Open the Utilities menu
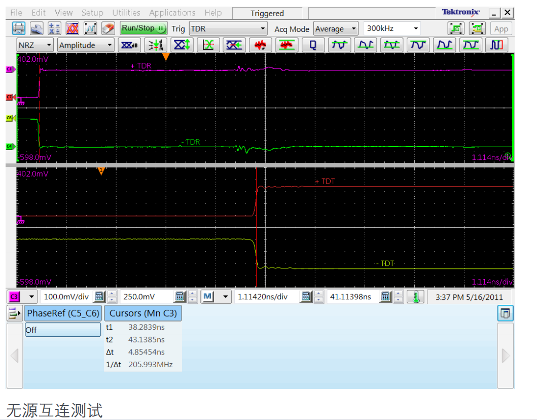The height and width of the screenshot is (420, 537). [126, 13]
